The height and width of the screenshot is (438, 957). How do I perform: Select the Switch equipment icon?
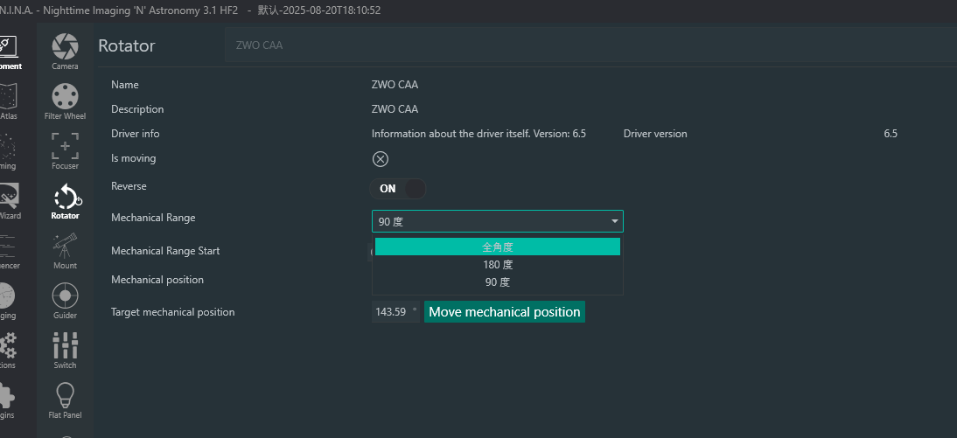65,351
